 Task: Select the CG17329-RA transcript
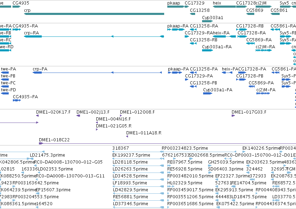tap(187, 36)
